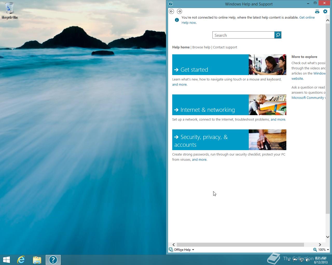Click 'and more' under Internet & networking
The image size is (332, 265).
278,119
